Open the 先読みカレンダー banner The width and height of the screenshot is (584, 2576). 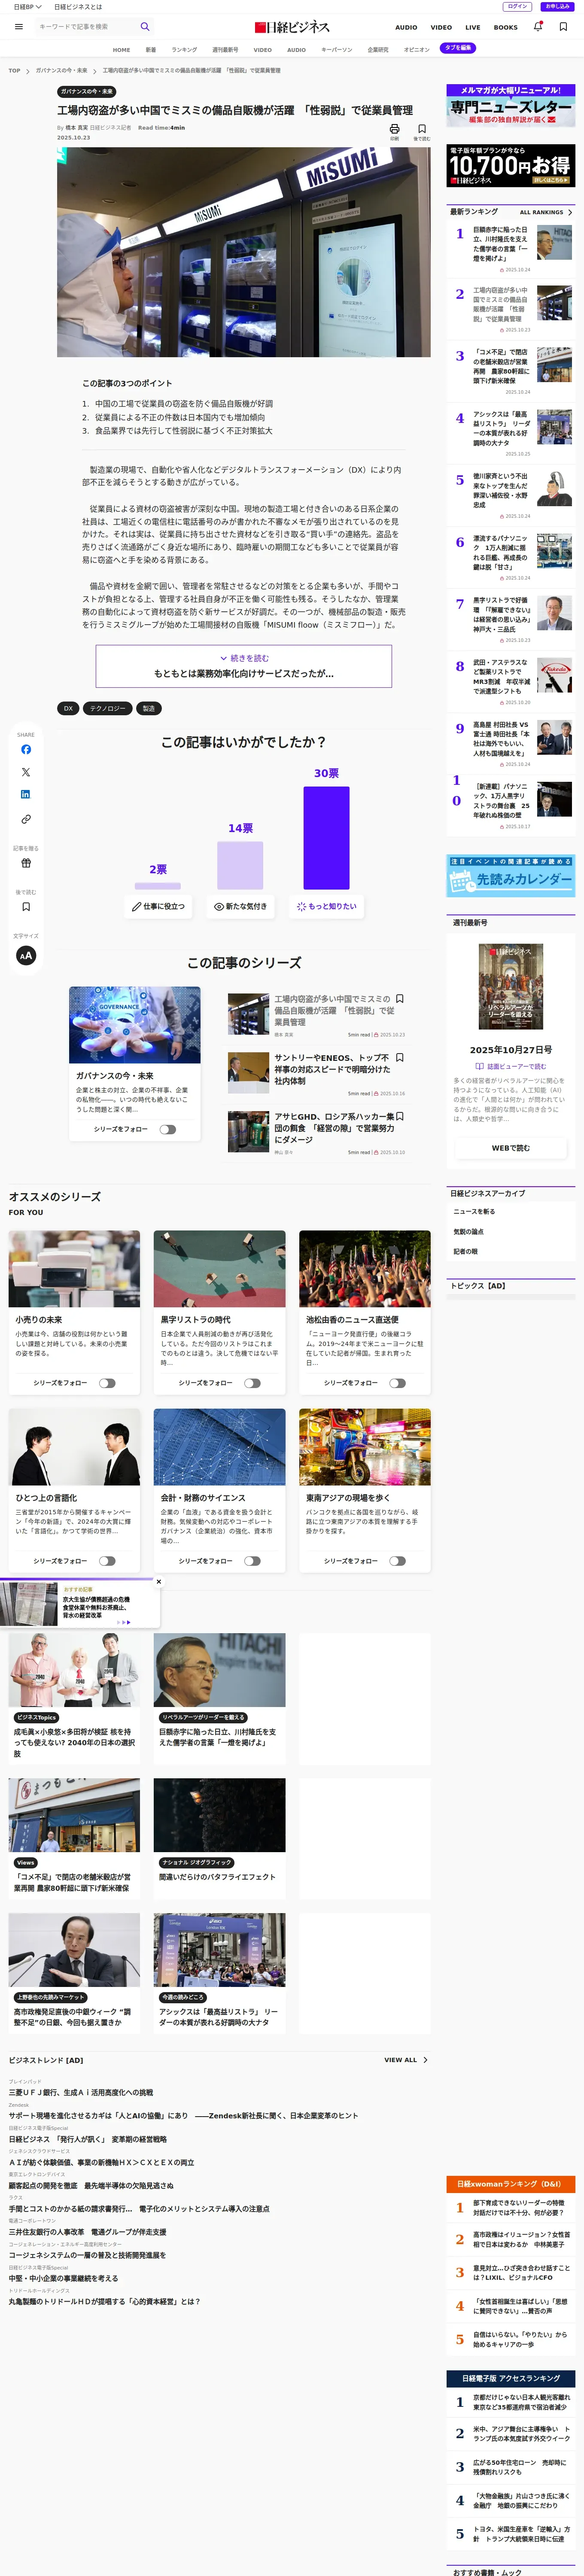[x=511, y=876]
